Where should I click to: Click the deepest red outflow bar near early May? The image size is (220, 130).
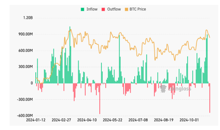point(100,98)
